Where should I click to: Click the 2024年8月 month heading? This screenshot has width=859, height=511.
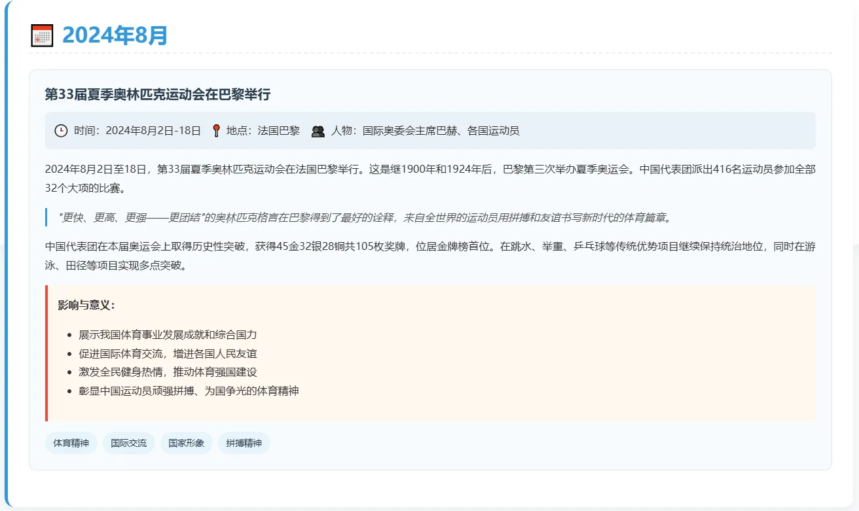pos(115,35)
